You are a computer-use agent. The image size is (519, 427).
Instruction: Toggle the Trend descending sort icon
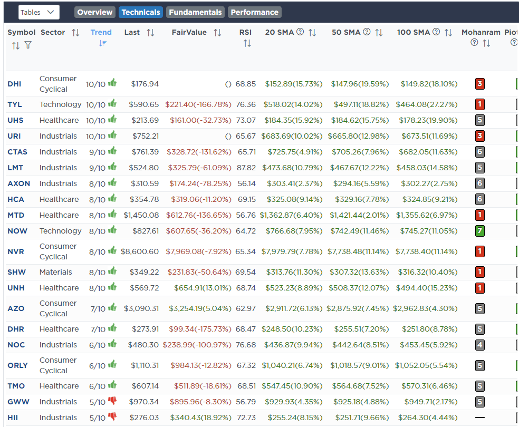click(x=103, y=43)
